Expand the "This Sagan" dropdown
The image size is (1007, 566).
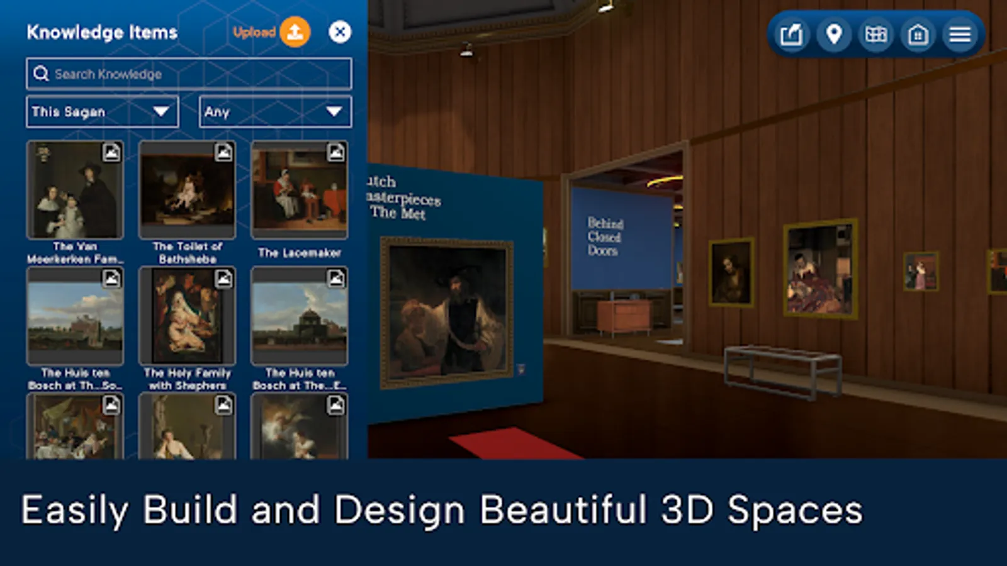(103, 112)
